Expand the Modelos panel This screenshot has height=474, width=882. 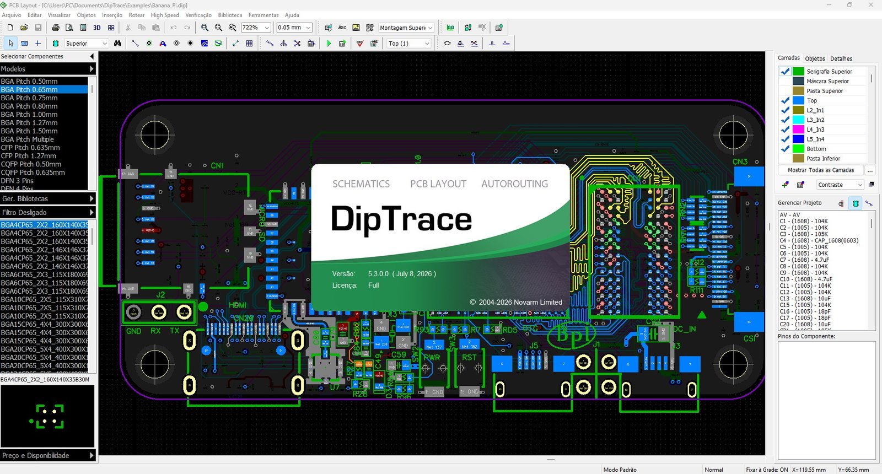tap(48, 69)
